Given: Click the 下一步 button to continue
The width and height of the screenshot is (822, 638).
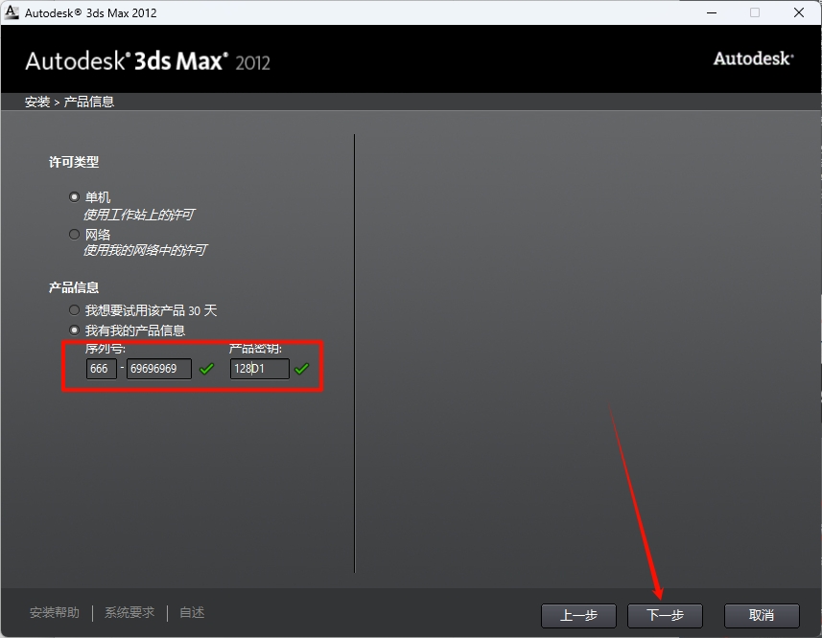Looking at the screenshot, I should pyautogui.click(x=665, y=616).
